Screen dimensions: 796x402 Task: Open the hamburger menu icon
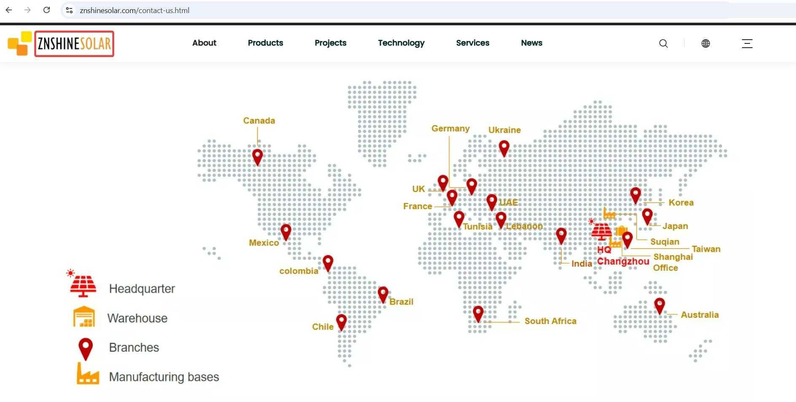pos(747,43)
